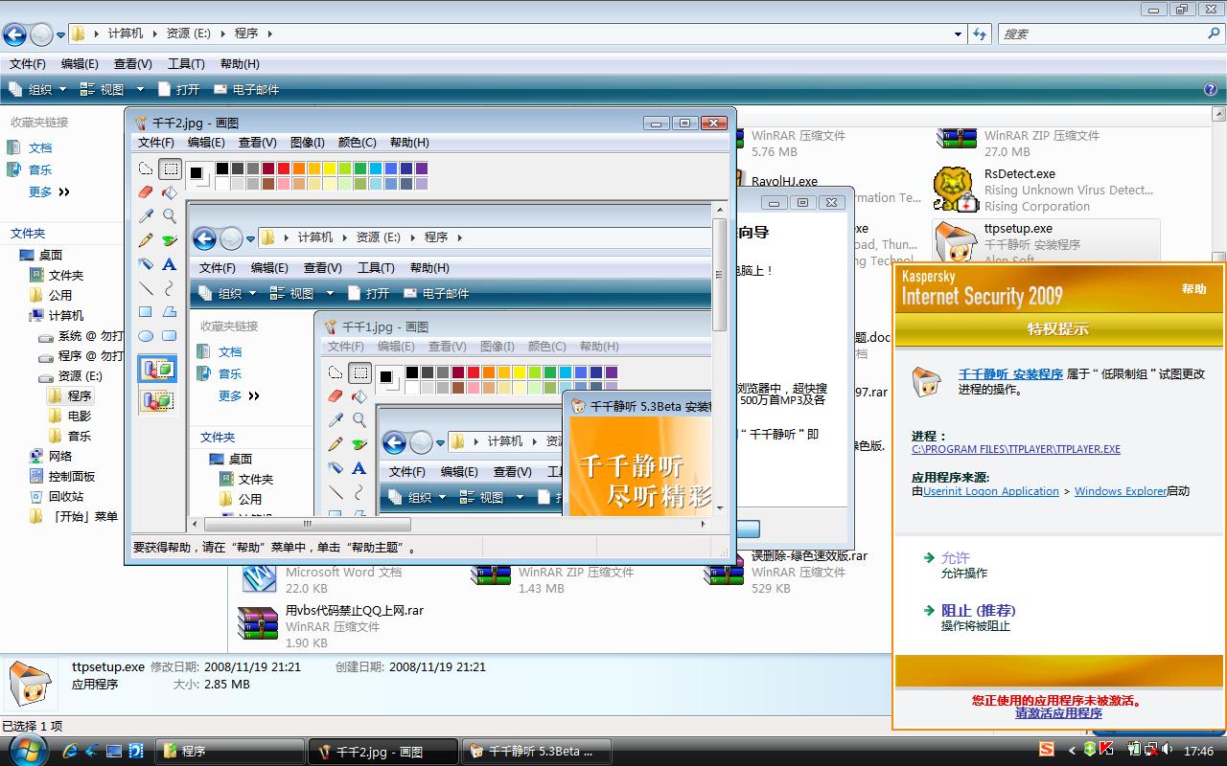Open 图像(I) menu in 千千2.jpg Paint window

(x=307, y=142)
